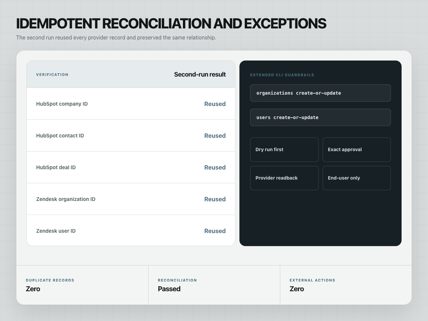Select the "Dry run first" guardrail card
Viewport: 428px width, 321px height.
coord(284,149)
